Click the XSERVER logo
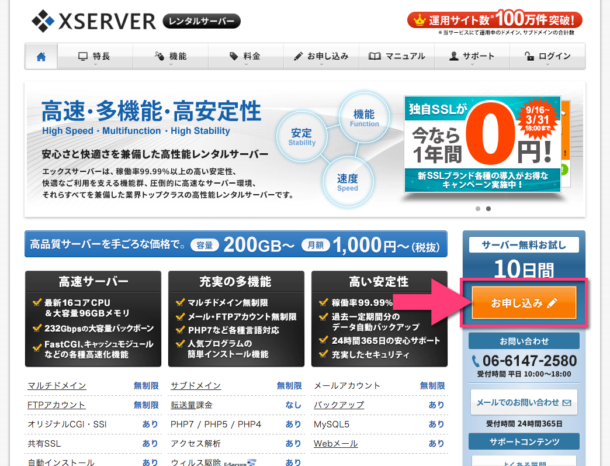This screenshot has height=466, width=610. click(x=93, y=21)
